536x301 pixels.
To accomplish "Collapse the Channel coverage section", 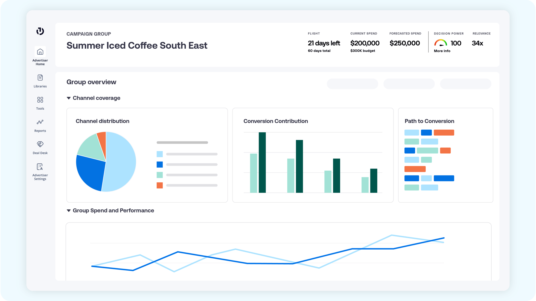I will pyautogui.click(x=69, y=98).
